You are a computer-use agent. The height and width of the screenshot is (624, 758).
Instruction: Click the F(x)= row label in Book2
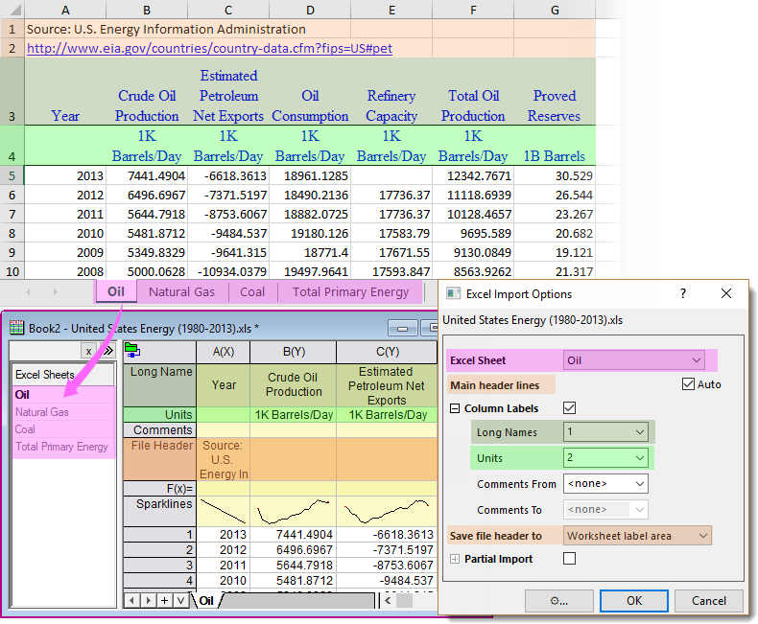click(160, 488)
